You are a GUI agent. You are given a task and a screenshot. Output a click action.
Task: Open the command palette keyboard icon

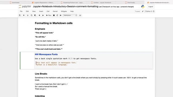pos(80,15)
